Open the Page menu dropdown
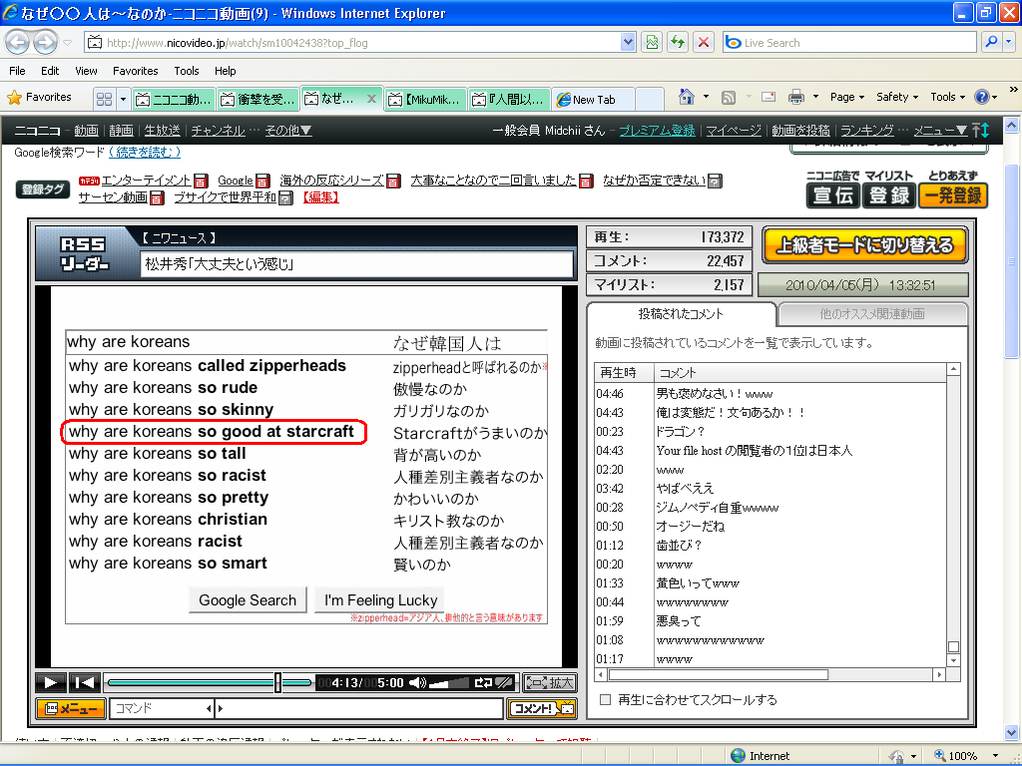 pos(846,97)
